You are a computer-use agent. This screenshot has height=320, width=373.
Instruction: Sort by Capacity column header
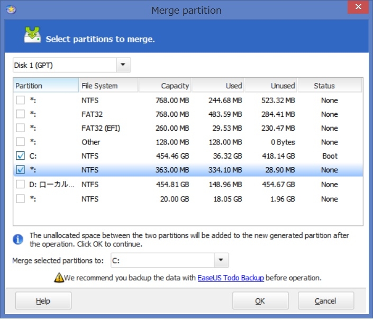pos(165,85)
